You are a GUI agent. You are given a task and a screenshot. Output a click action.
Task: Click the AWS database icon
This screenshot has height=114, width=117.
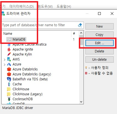[x=9, y=59]
